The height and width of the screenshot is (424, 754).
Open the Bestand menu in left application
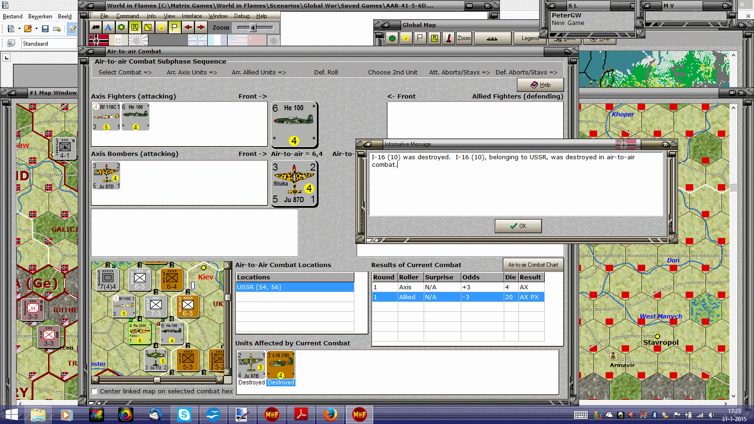[12, 16]
